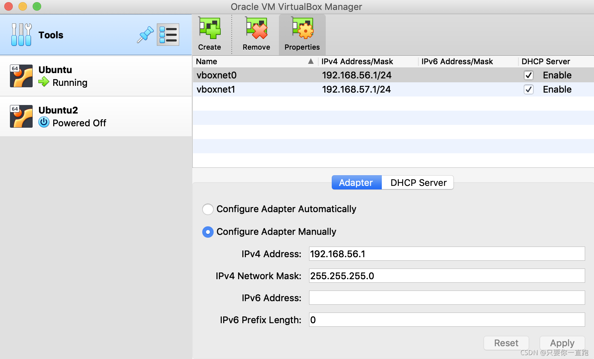Click the IPv4 Address/Mask column header
The width and height of the screenshot is (594, 359).
[x=357, y=61]
